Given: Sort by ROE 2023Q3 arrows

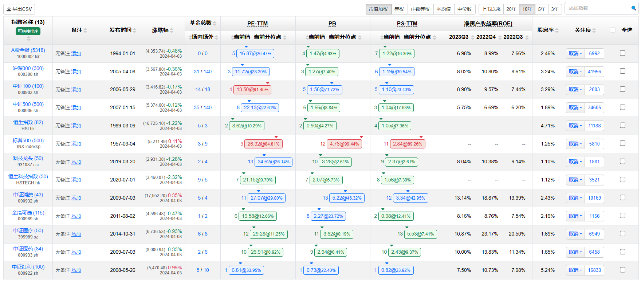Looking at the screenshot, I should pyautogui.click(x=473, y=37).
